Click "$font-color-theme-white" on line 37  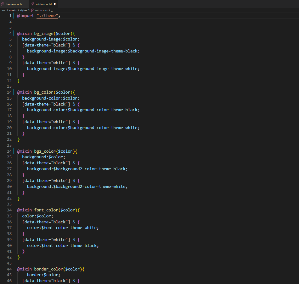(x=69, y=228)
